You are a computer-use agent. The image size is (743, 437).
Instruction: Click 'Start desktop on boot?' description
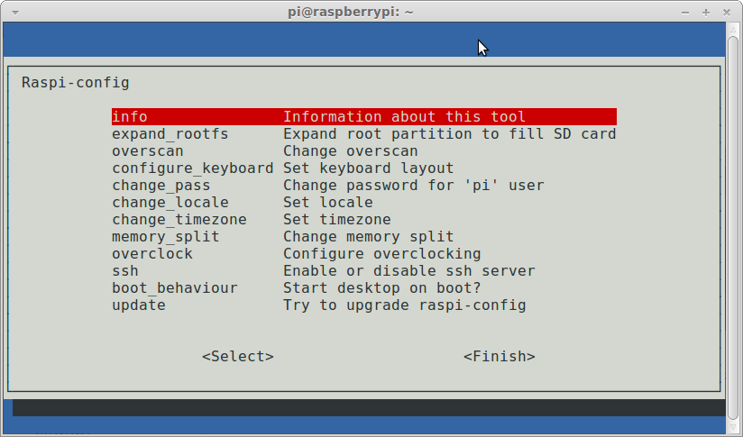(x=382, y=287)
